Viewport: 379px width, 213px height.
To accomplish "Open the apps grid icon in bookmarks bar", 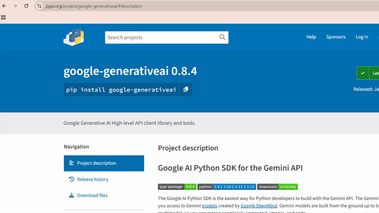I will coord(3,17).
